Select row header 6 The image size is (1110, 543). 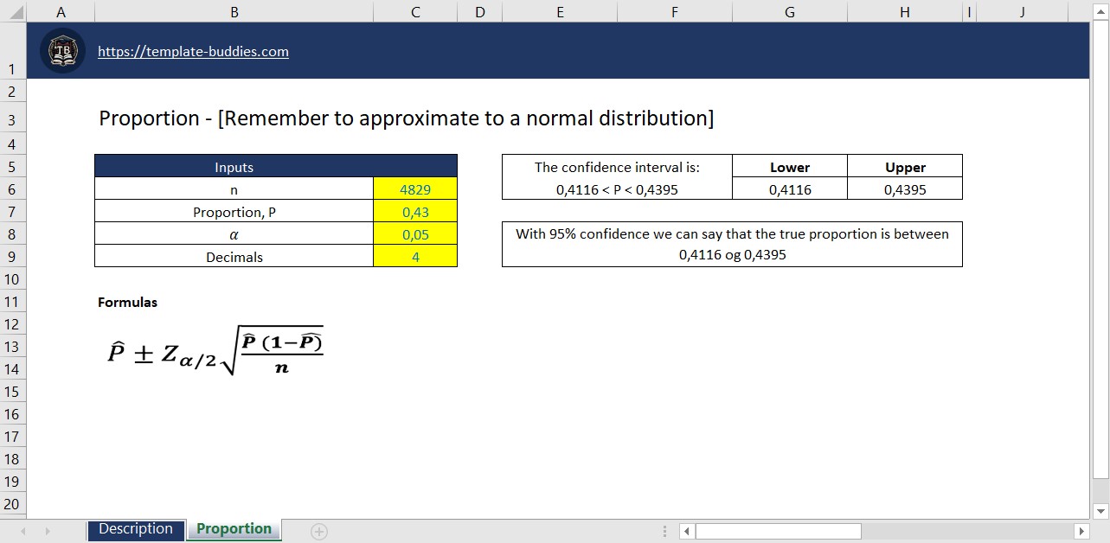coord(13,188)
